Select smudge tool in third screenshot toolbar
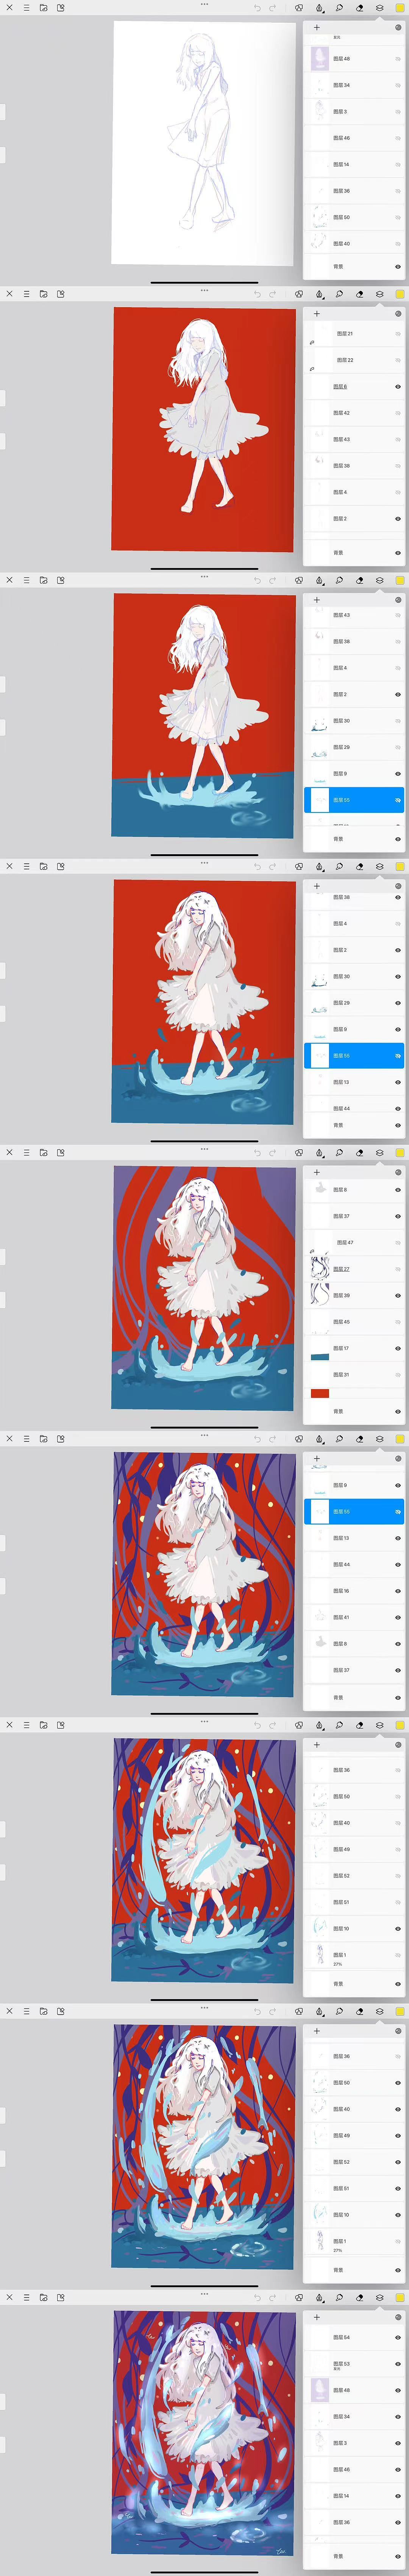409x2576 pixels. [x=339, y=580]
